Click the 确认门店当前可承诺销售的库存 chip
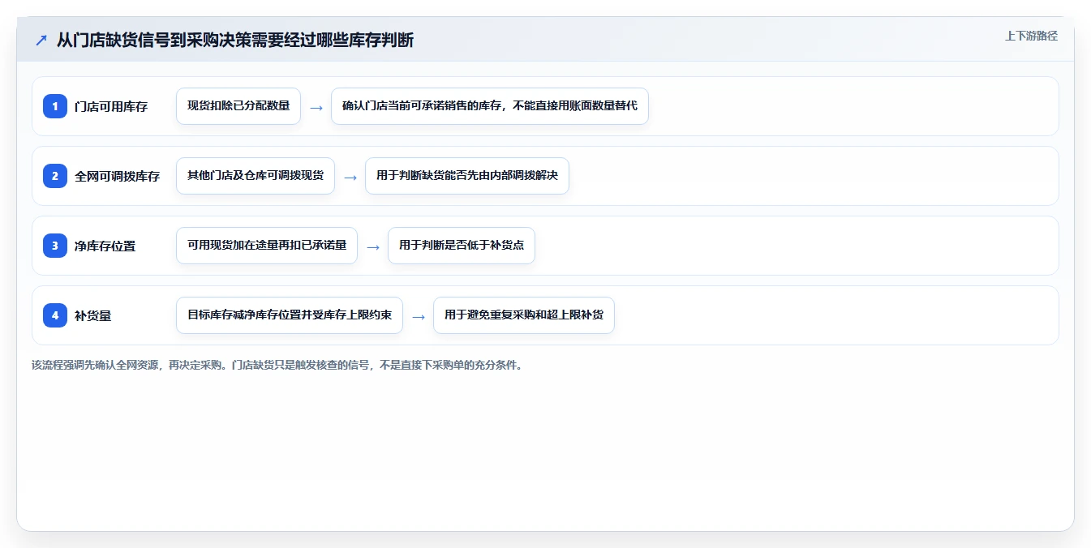Viewport: 1091px width, 548px height. point(490,106)
